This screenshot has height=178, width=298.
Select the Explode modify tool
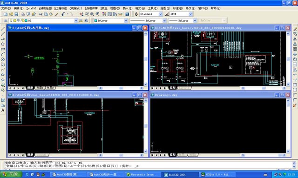click(x=295, y=105)
